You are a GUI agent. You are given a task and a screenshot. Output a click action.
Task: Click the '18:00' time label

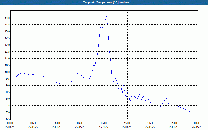coord(150,123)
